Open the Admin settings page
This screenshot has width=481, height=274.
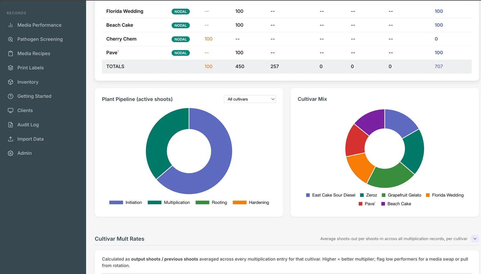coord(24,153)
